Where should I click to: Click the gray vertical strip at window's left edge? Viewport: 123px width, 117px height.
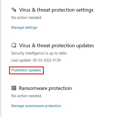[x=1, y=59]
